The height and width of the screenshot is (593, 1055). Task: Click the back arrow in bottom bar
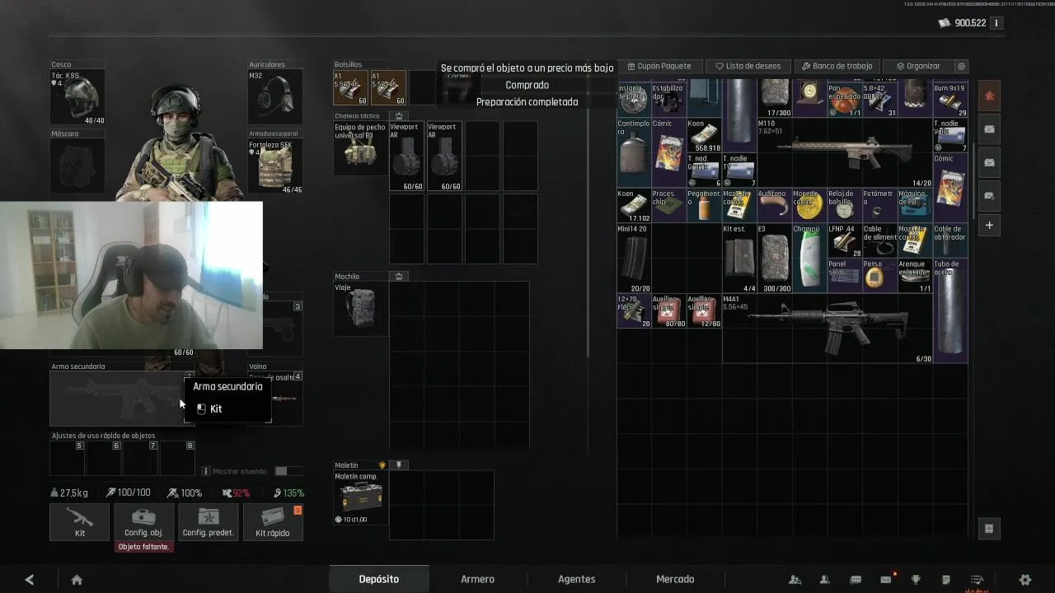coord(30,580)
